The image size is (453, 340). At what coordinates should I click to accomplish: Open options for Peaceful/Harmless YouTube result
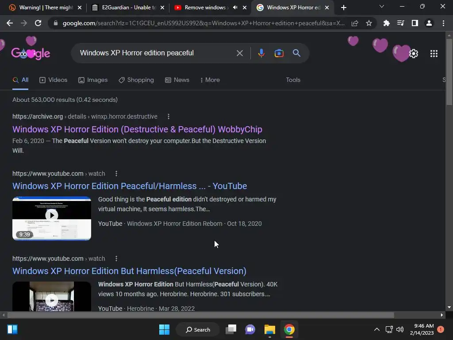click(x=116, y=174)
